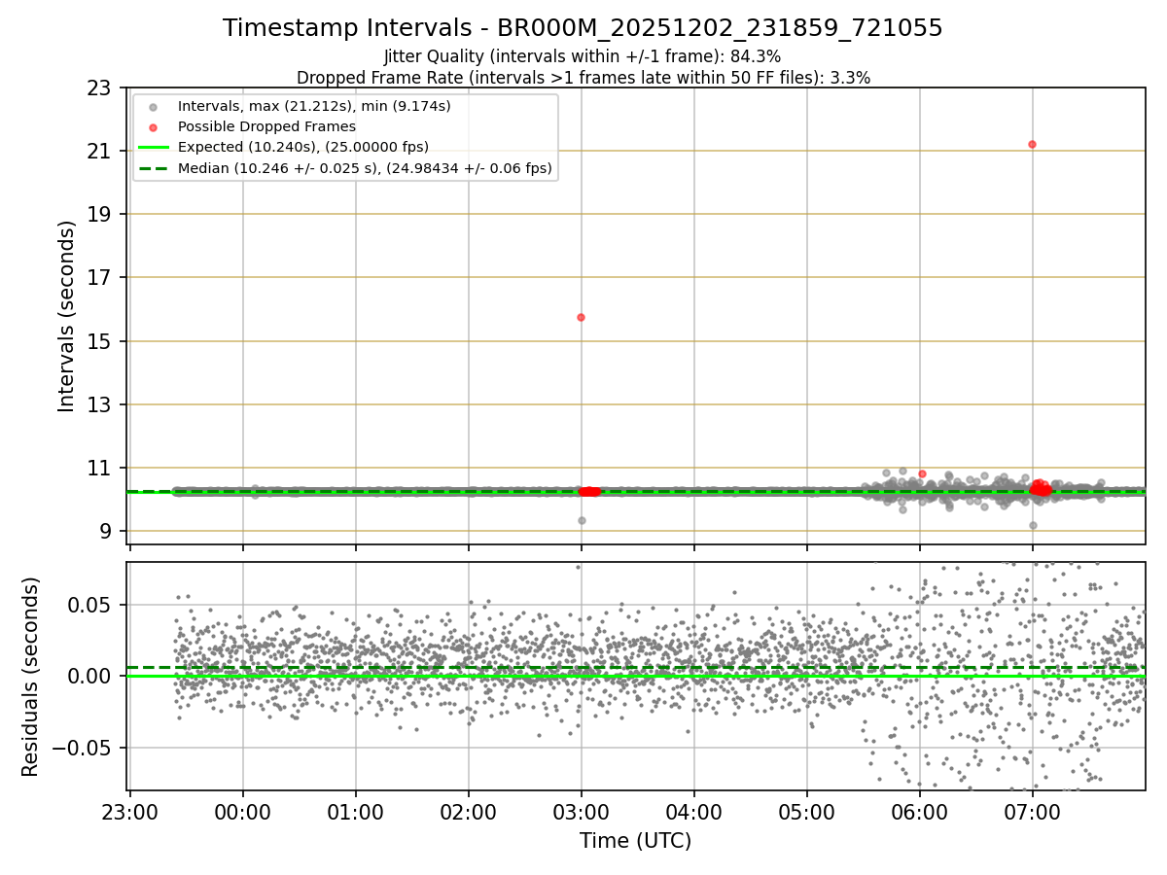1167x875 pixels.
Task: Click y-axis tick label '23'
Action: coord(100,87)
